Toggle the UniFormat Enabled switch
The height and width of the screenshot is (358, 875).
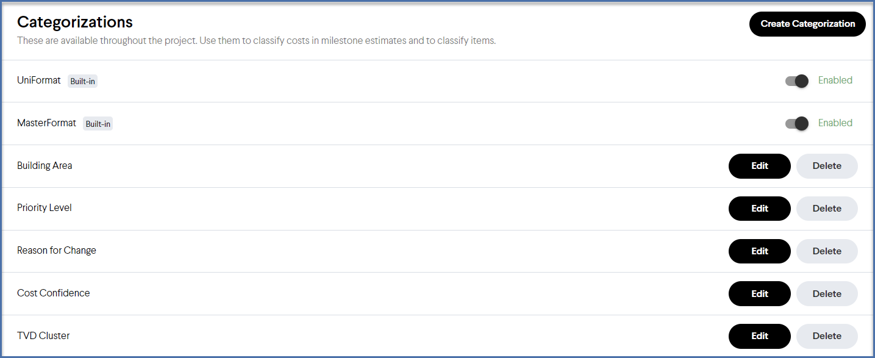click(796, 81)
